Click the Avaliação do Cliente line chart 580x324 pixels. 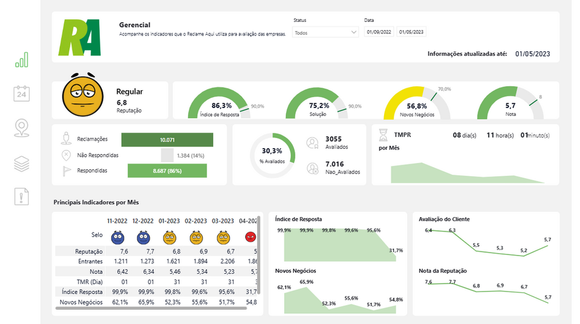pos(488,243)
